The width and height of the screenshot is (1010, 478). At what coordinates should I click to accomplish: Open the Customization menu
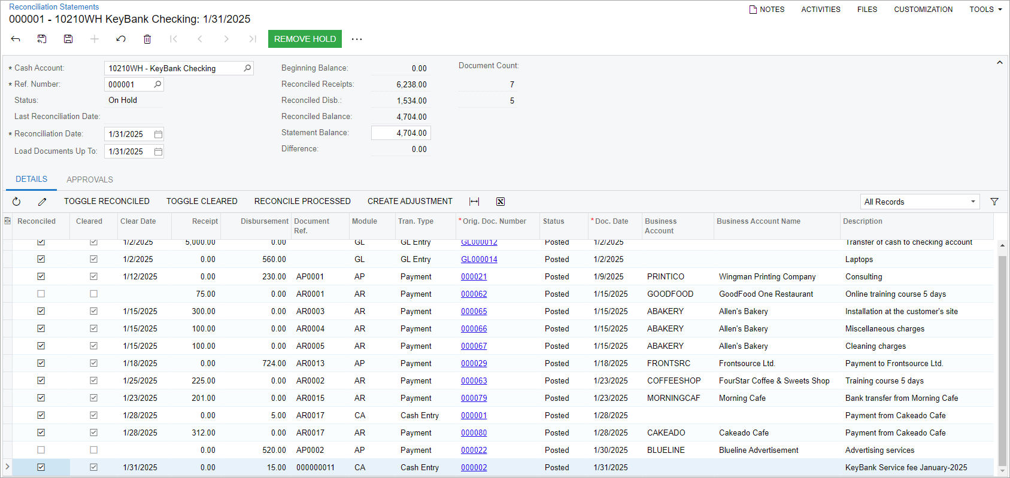[x=923, y=10]
